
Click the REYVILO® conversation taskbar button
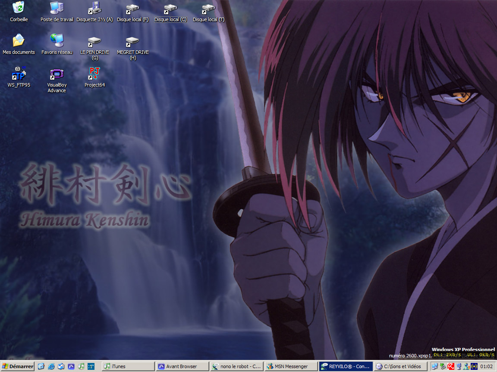pos(346,366)
